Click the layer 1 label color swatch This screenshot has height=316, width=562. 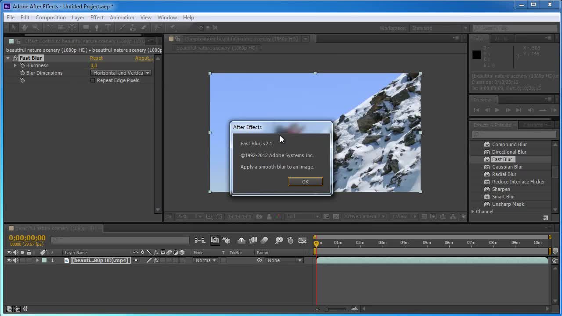coord(44,260)
